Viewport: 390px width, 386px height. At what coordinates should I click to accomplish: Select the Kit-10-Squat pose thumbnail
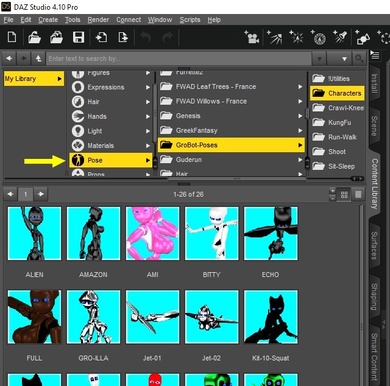271,317
